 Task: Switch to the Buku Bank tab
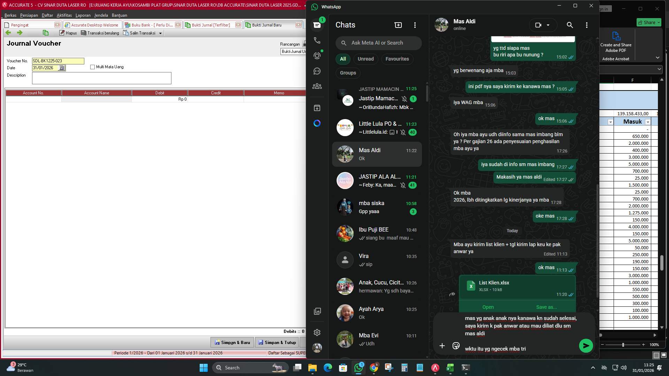[150, 25]
